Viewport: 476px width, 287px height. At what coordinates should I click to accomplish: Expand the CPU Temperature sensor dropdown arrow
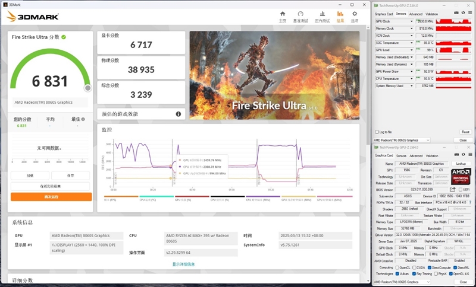(x=411, y=78)
